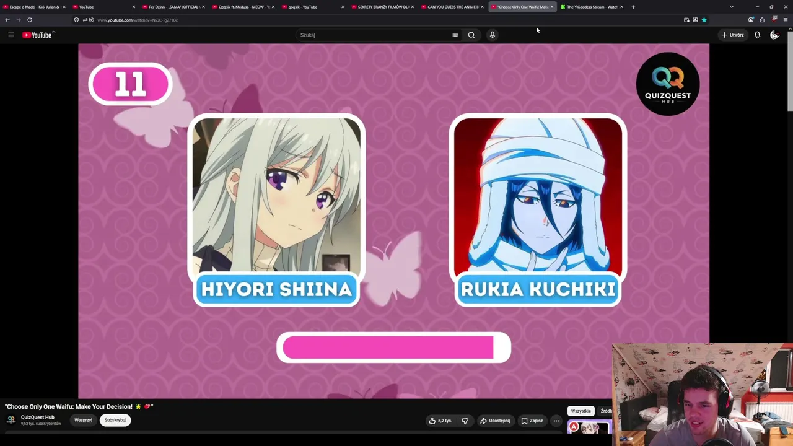Like the video (5,2 tys.)
This screenshot has height=446, width=793.
click(440, 421)
